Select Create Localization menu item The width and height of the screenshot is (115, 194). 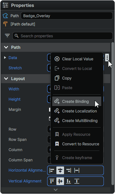77,111
